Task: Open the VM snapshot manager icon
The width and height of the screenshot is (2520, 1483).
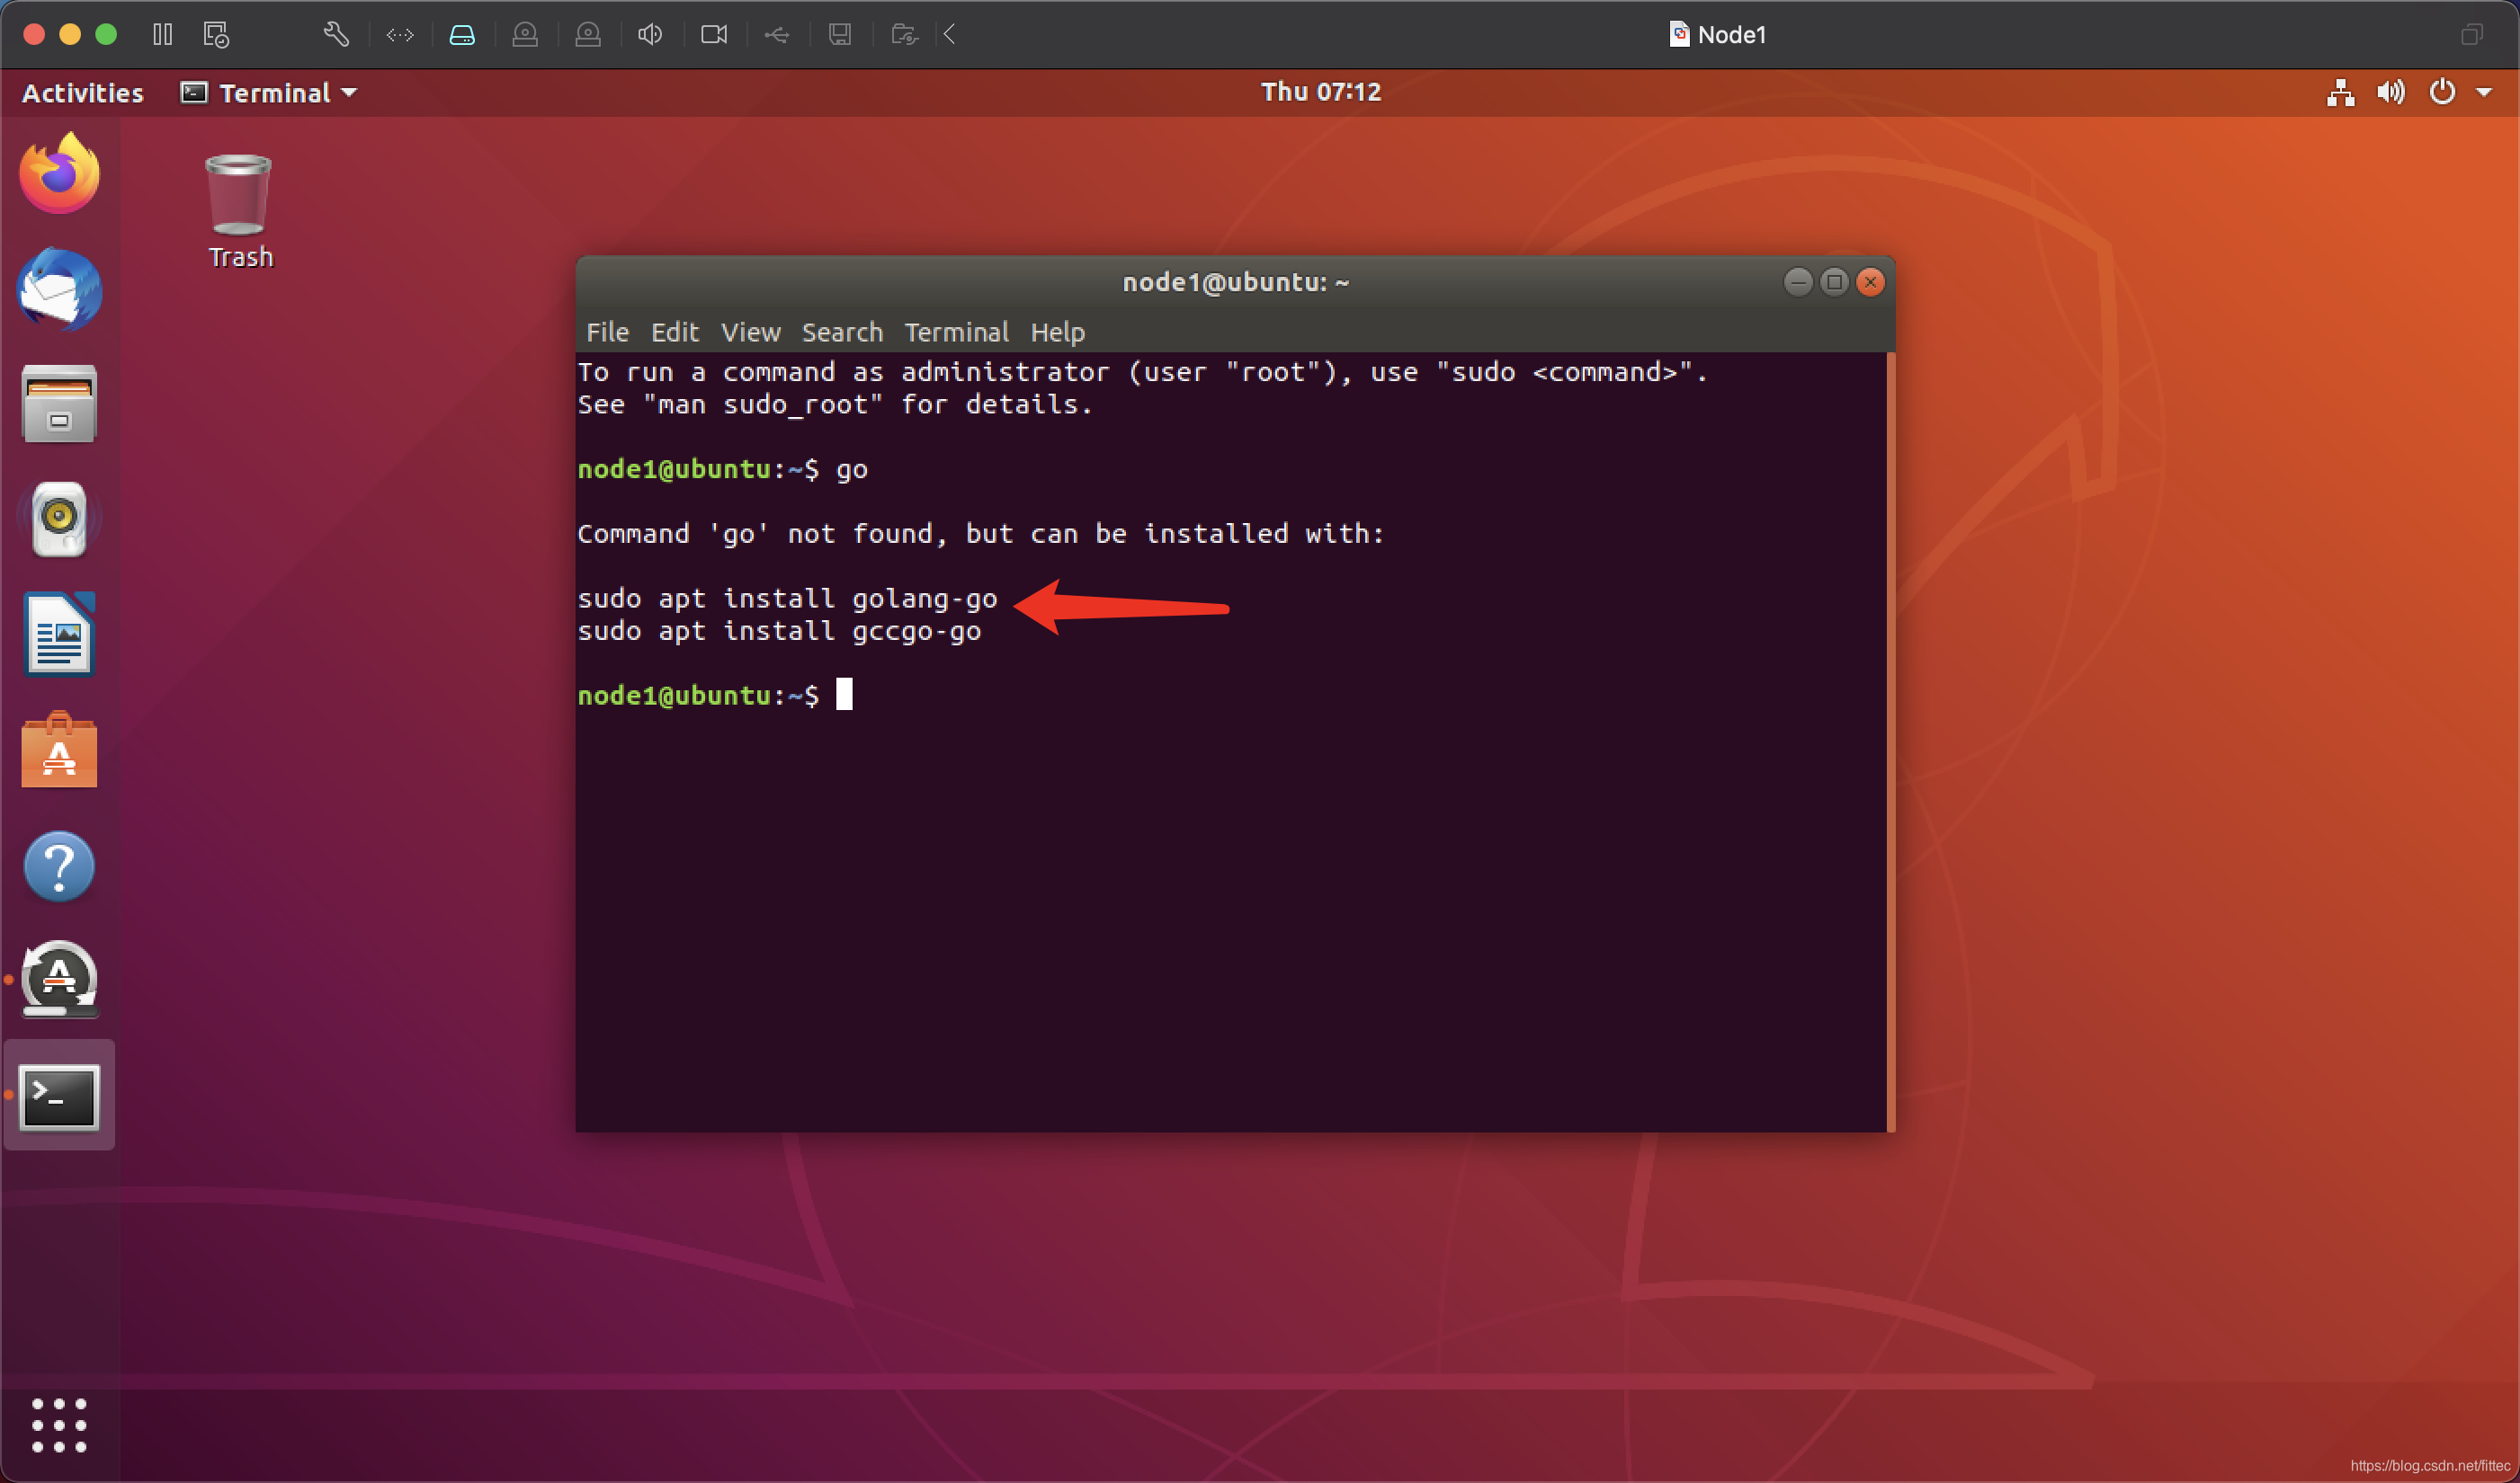Action: 216,35
